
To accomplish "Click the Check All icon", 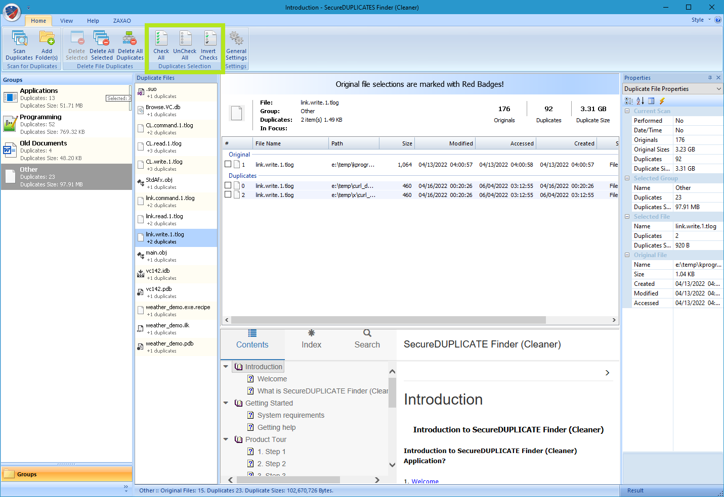I will click(x=161, y=39).
